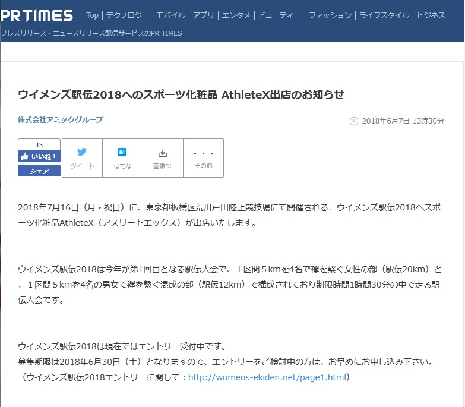The width and height of the screenshot is (465, 407).
Task: Click the clock icon beside the date
Action: [354, 121]
